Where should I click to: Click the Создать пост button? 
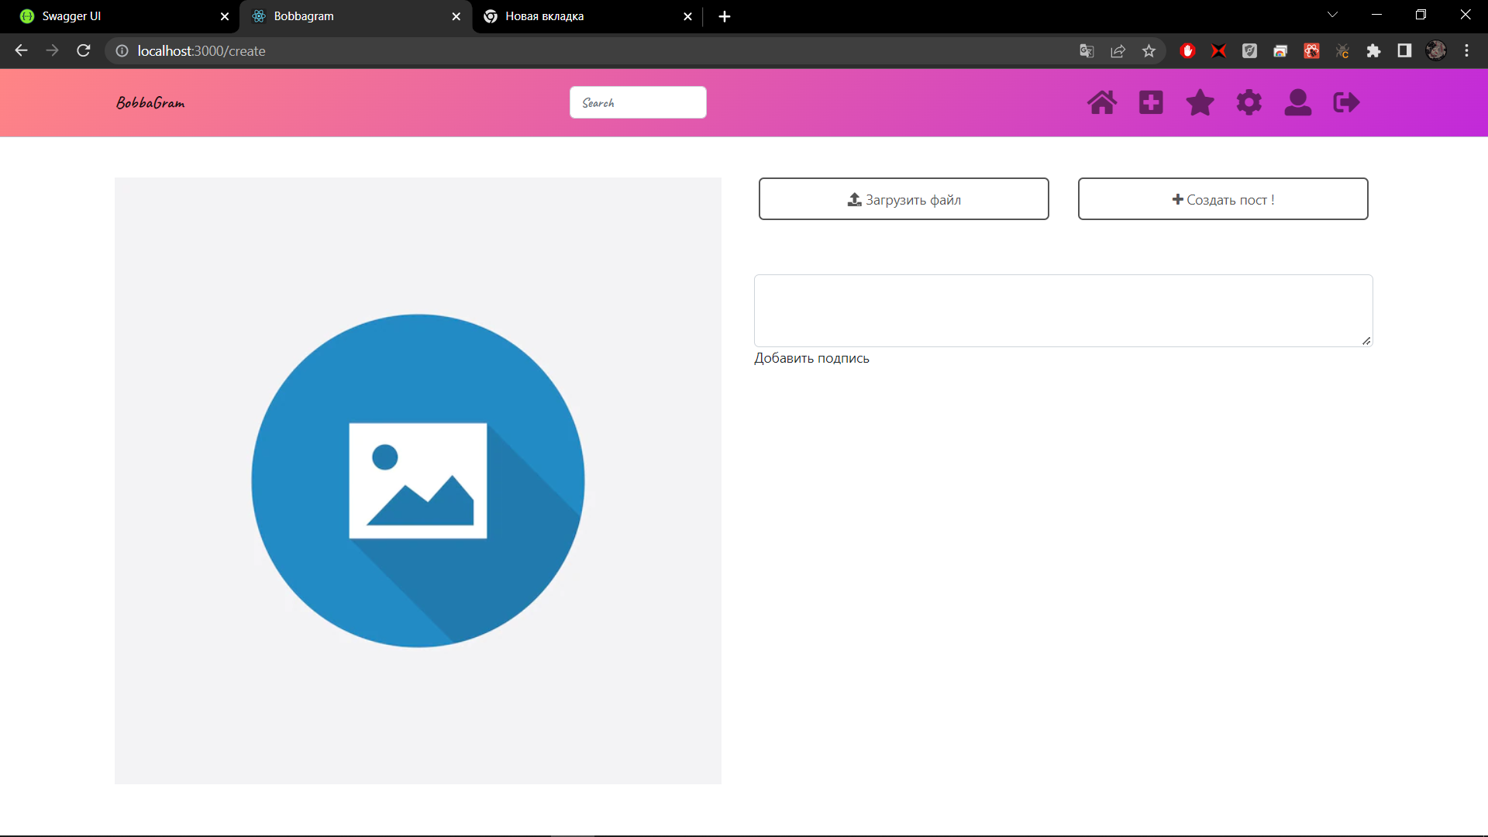(1223, 199)
